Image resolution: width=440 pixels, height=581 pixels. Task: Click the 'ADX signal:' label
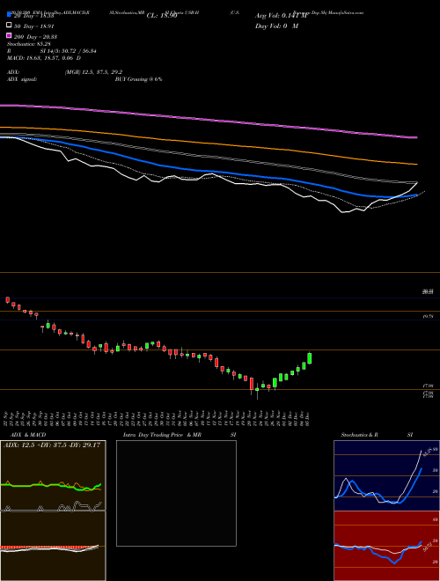point(22,79)
